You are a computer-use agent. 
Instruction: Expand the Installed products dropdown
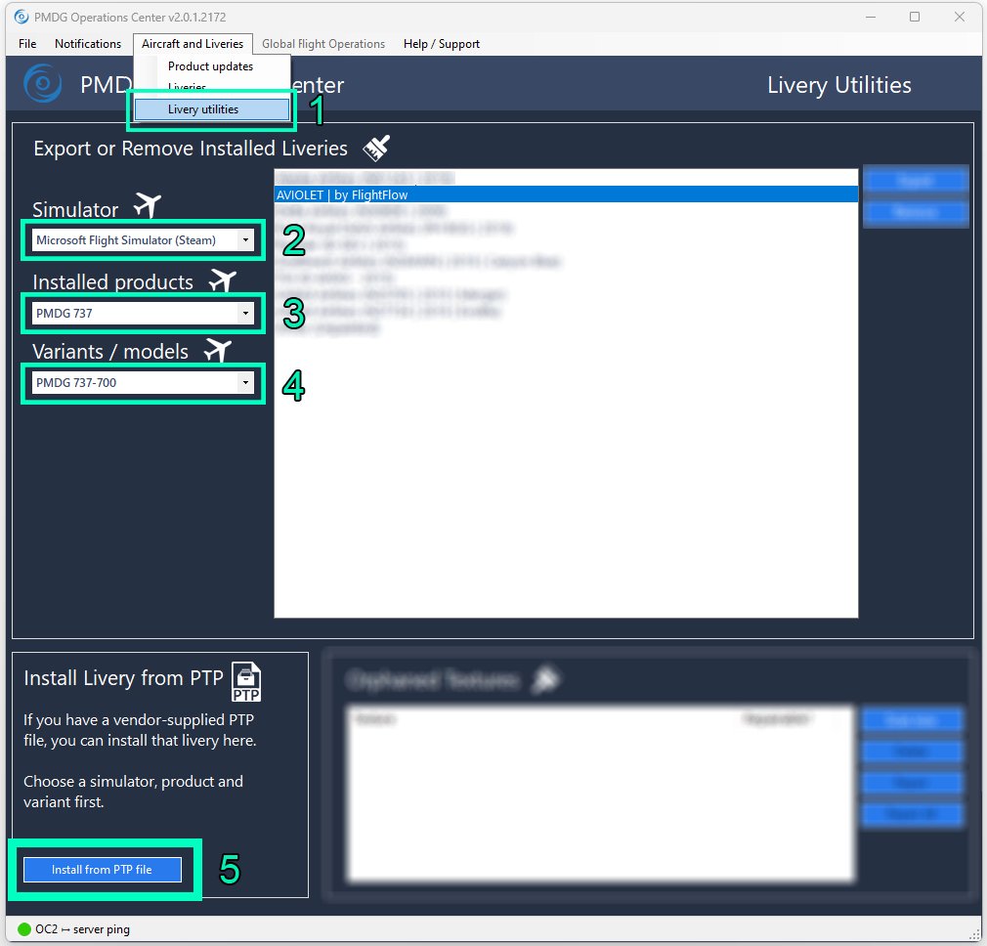click(x=143, y=313)
